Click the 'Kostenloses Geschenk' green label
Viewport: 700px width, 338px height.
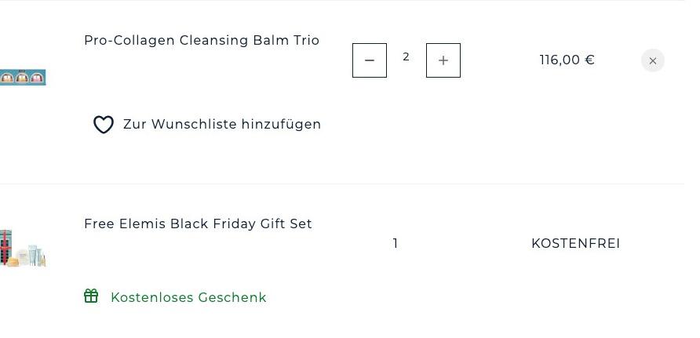click(188, 297)
